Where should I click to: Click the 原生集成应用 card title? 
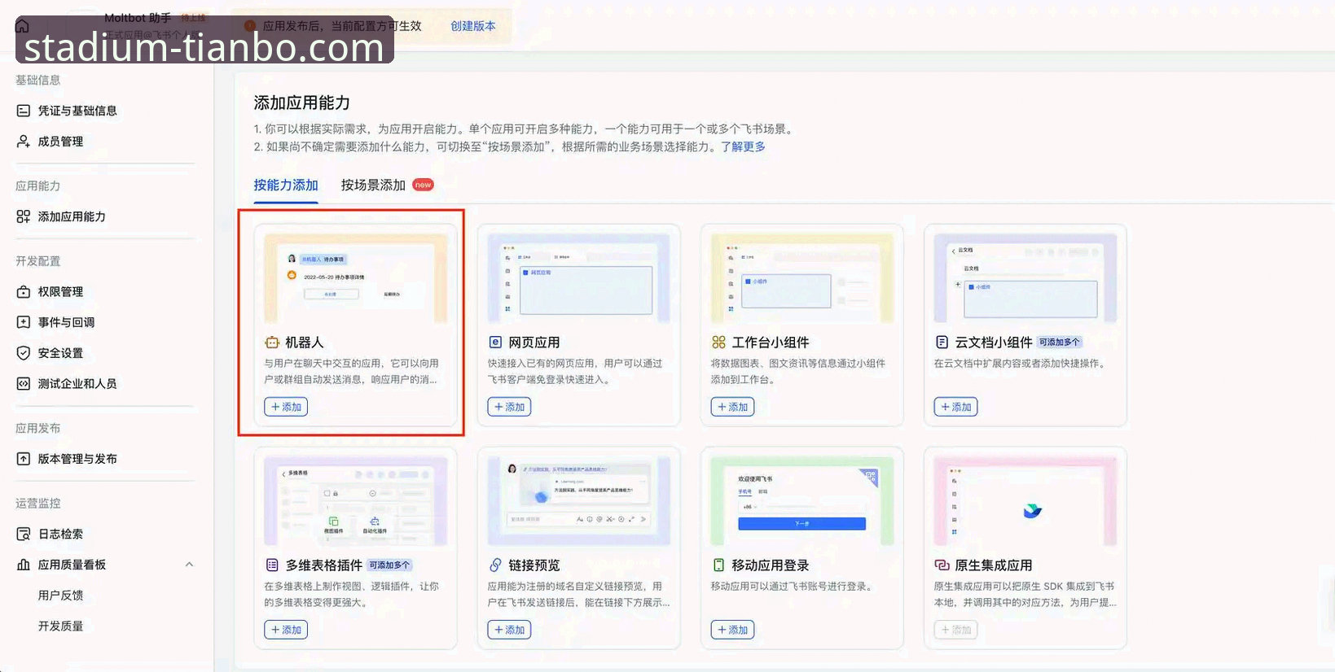pos(994,565)
